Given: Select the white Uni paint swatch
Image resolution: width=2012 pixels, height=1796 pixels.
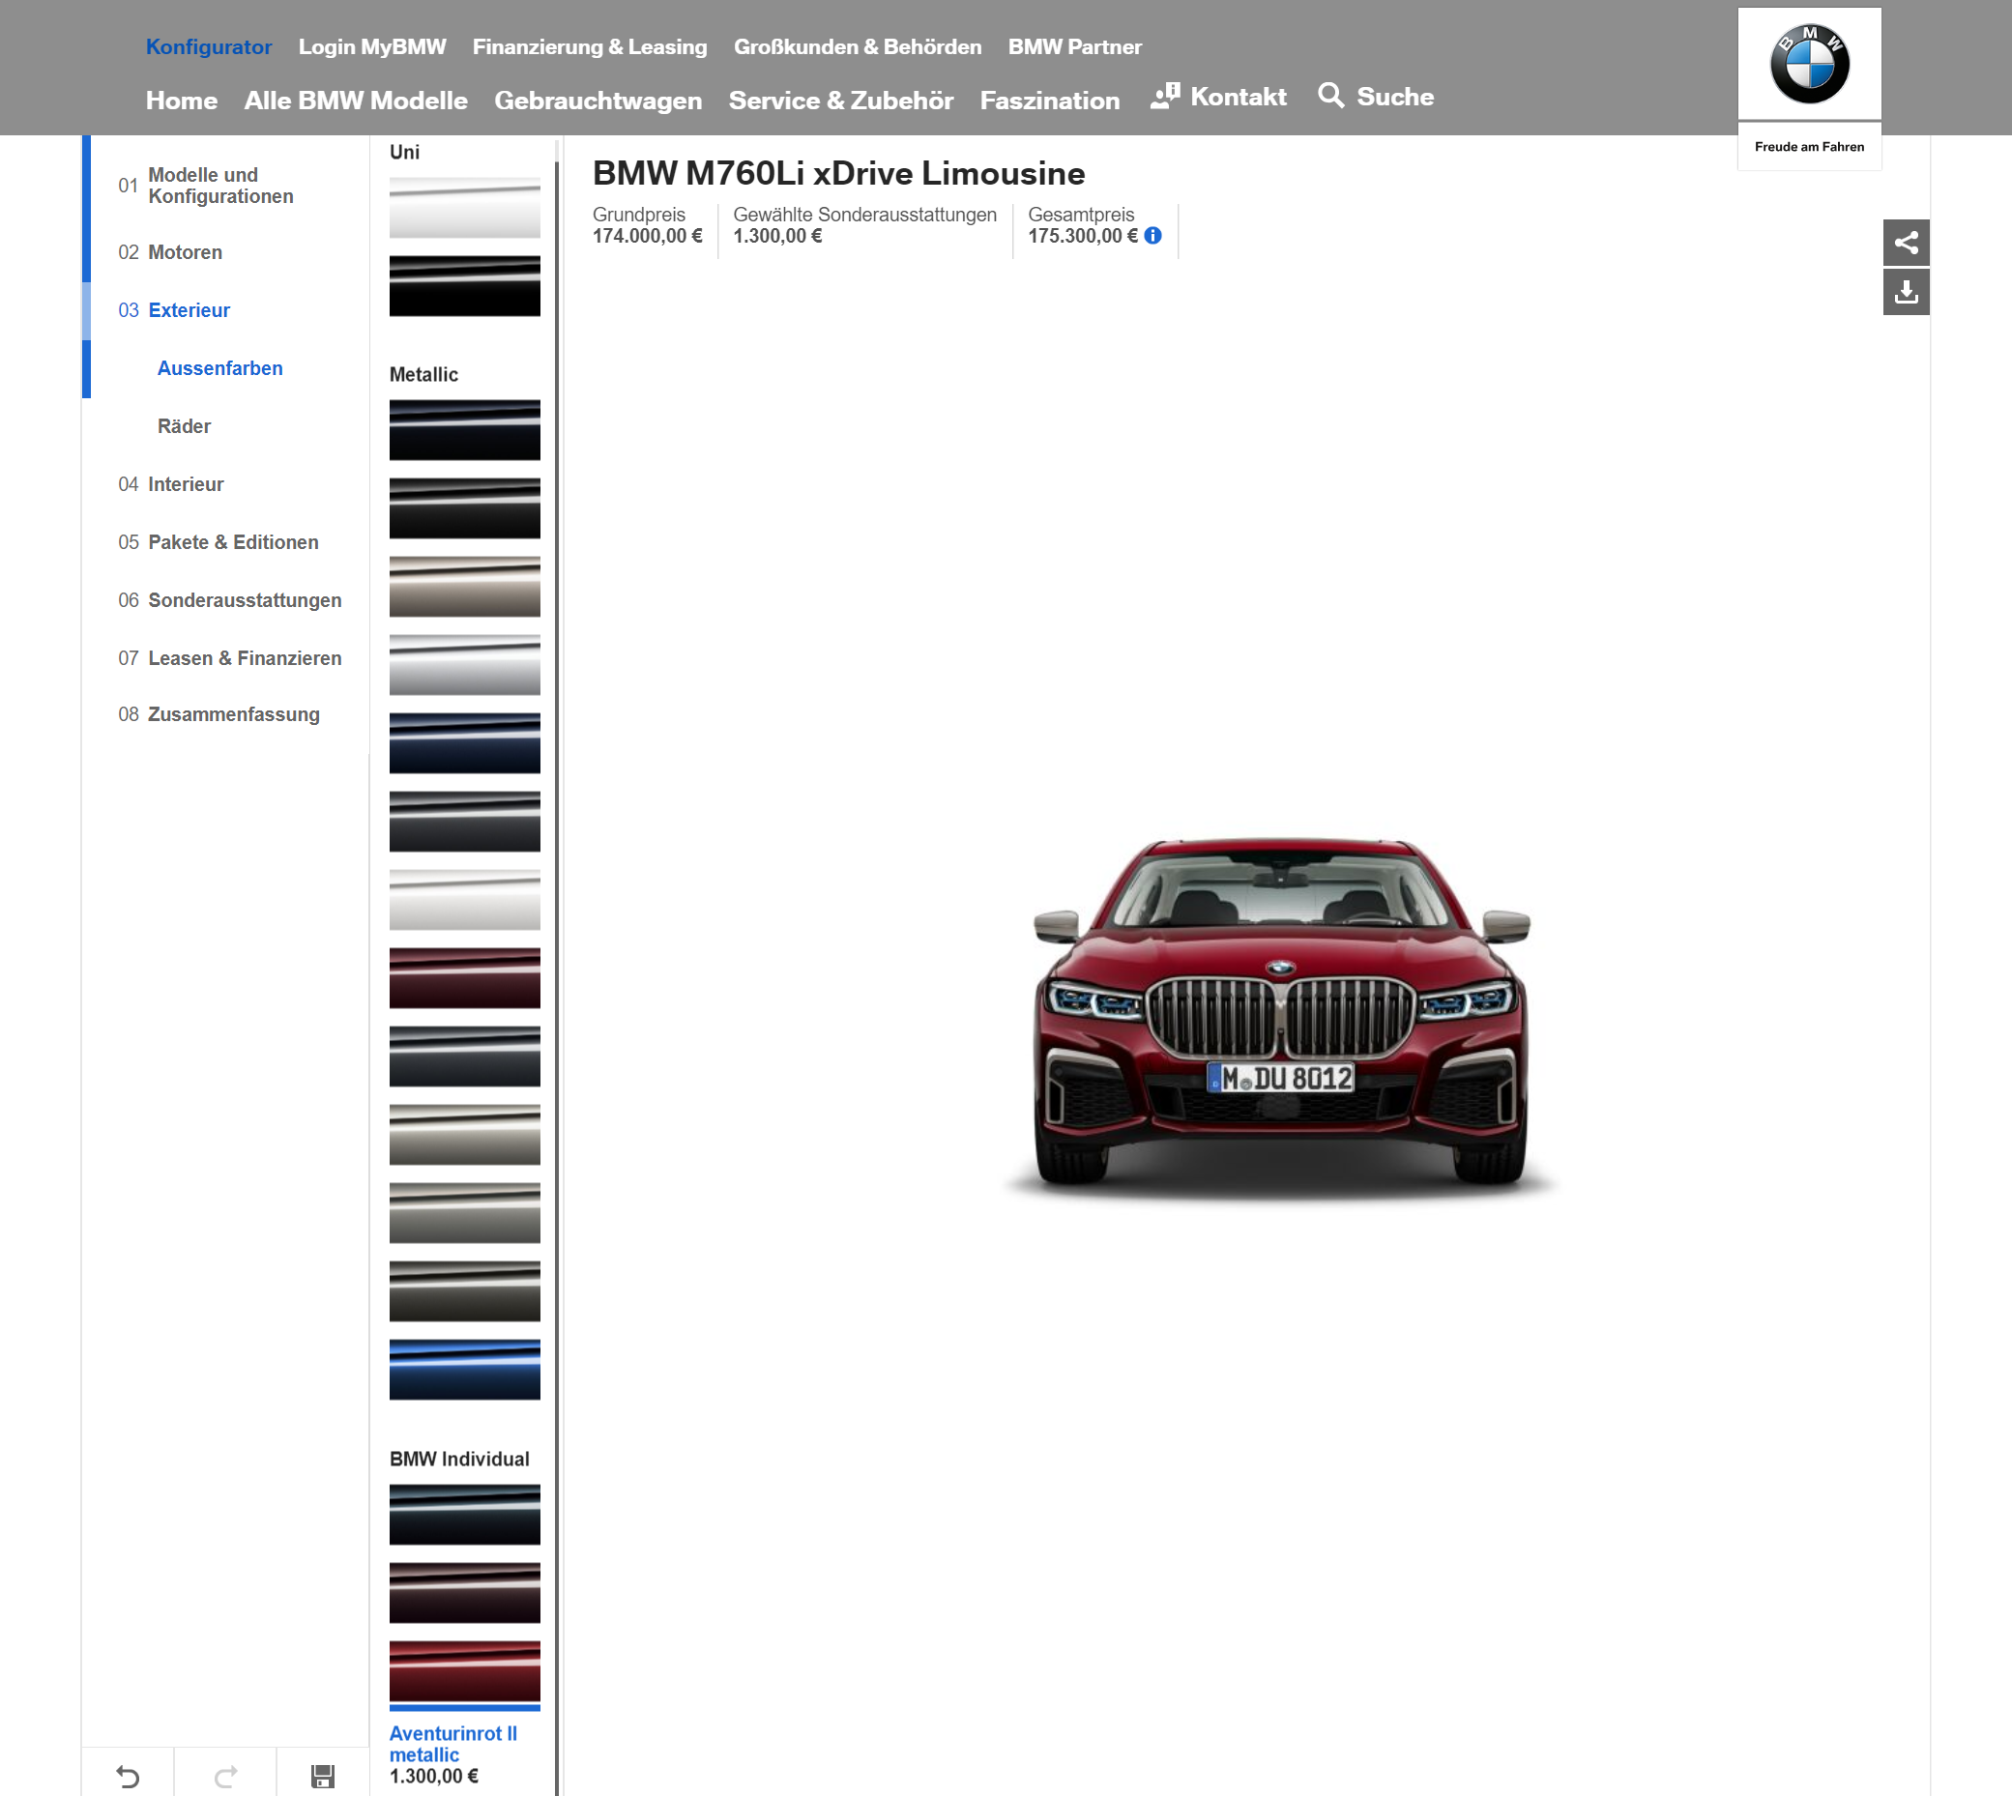Looking at the screenshot, I should (464, 207).
